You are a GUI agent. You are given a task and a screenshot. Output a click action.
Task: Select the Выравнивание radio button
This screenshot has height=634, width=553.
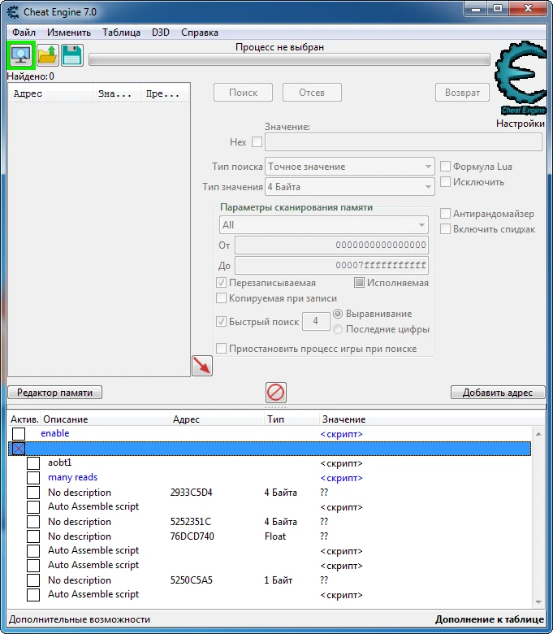338,314
